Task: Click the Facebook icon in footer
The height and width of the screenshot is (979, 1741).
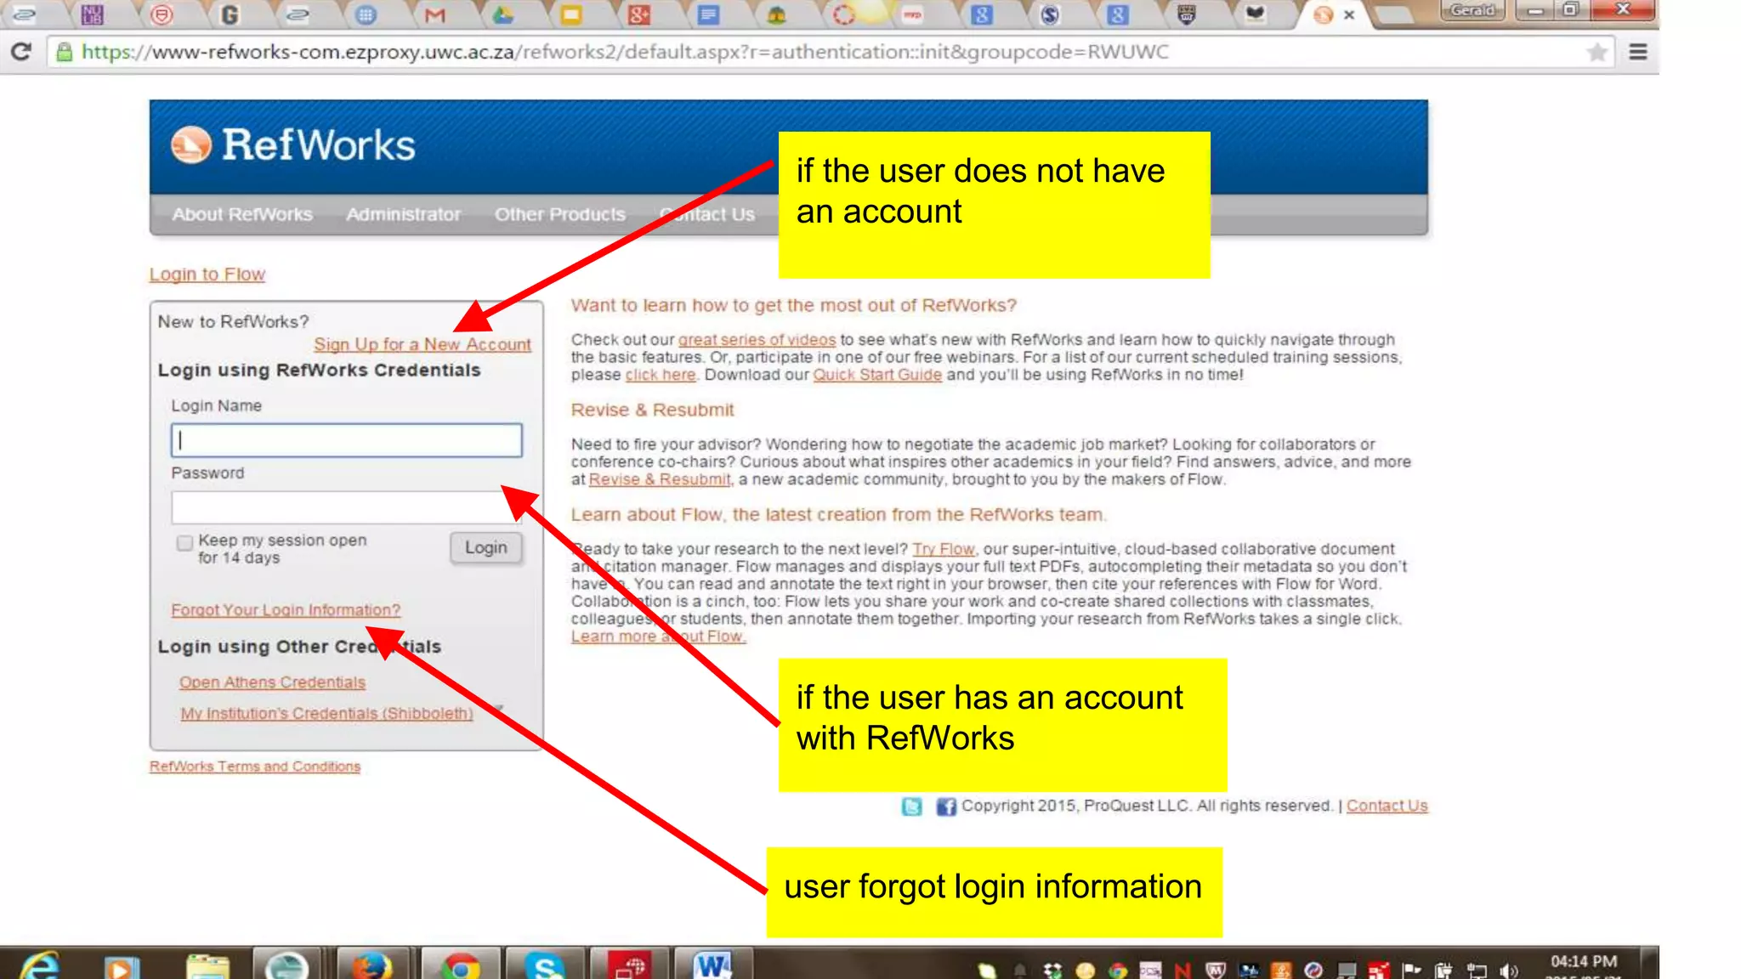Action: pyautogui.click(x=946, y=806)
